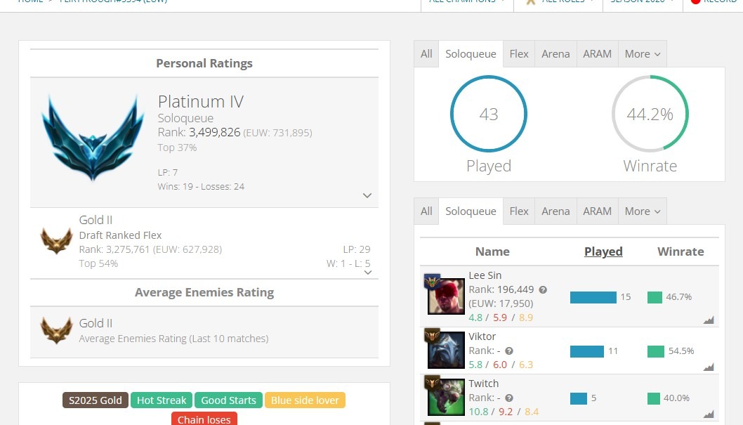Click the S2025 Gold tag
This screenshot has height=425, width=743.
[x=96, y=400]
